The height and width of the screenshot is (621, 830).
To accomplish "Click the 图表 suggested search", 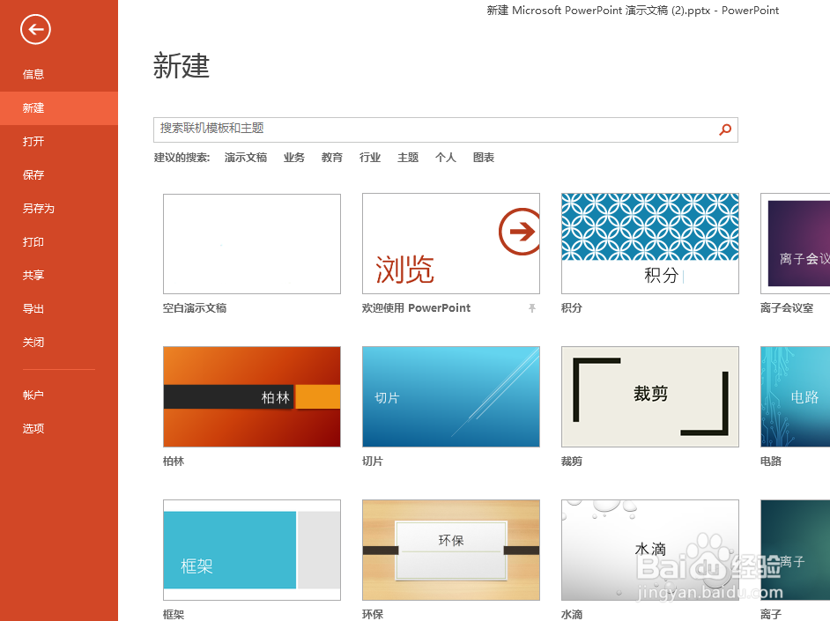I will (x=484, y=158).
